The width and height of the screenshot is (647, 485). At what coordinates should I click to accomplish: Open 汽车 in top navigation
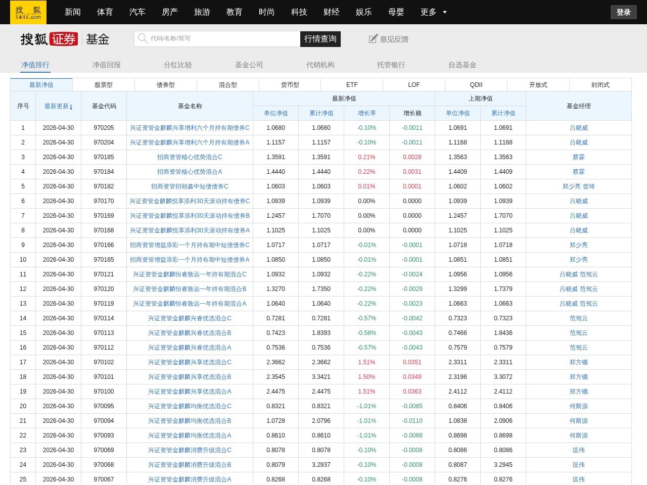137,12
